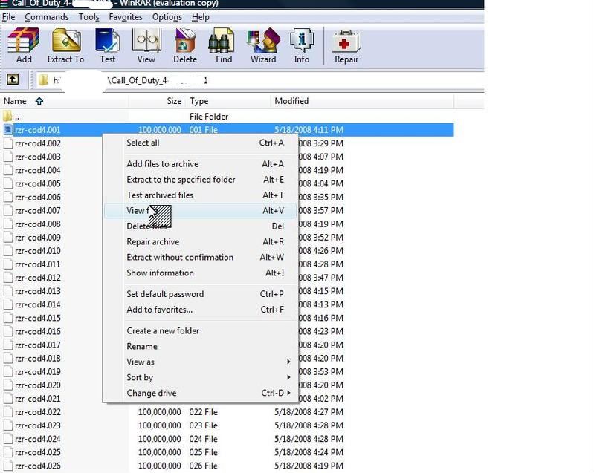Screen dimensions: 594x473
Task: Select Repair archive from context menu
Action: tap(152, 241)
